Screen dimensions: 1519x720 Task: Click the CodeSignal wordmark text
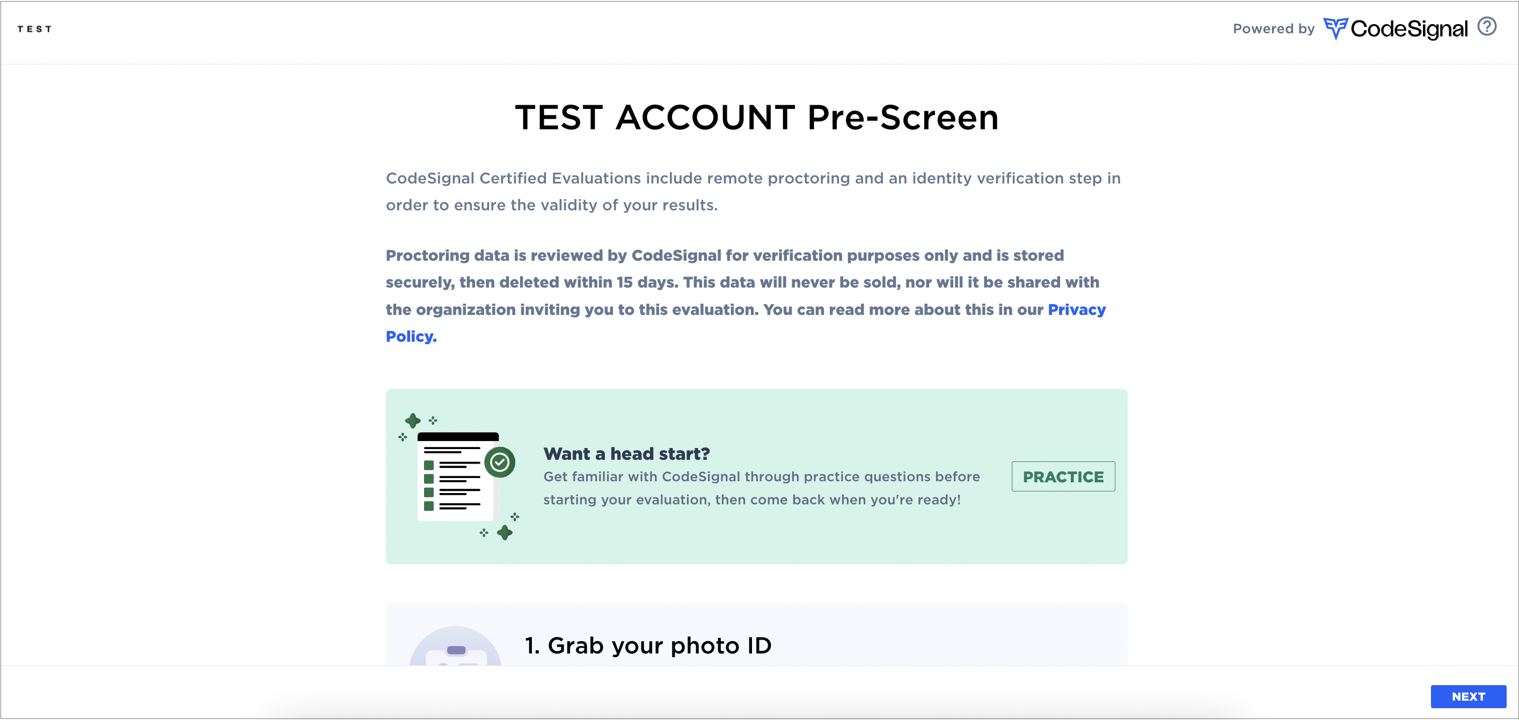point(1408,29)
